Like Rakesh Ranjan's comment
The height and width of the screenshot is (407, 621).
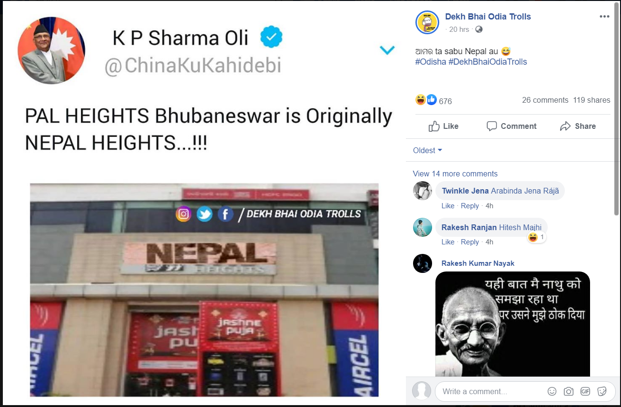point(448,242)
